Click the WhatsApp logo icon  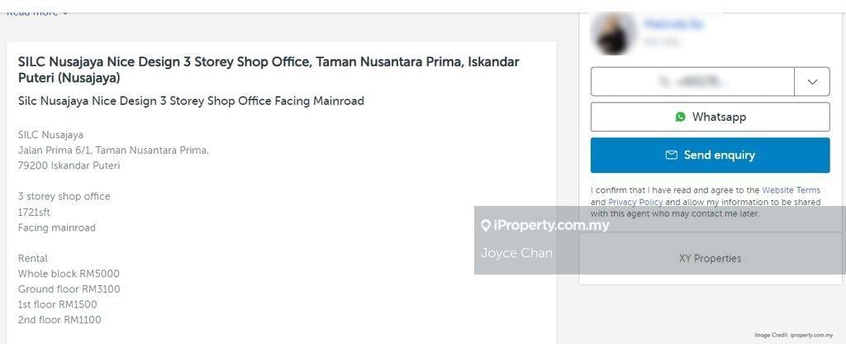click(x=680, y=117)
